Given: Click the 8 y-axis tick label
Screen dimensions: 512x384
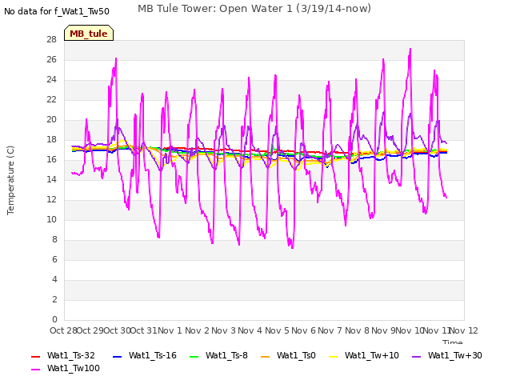Looking at the screenshot, I should pyautogui.click(x=54, y=239).
